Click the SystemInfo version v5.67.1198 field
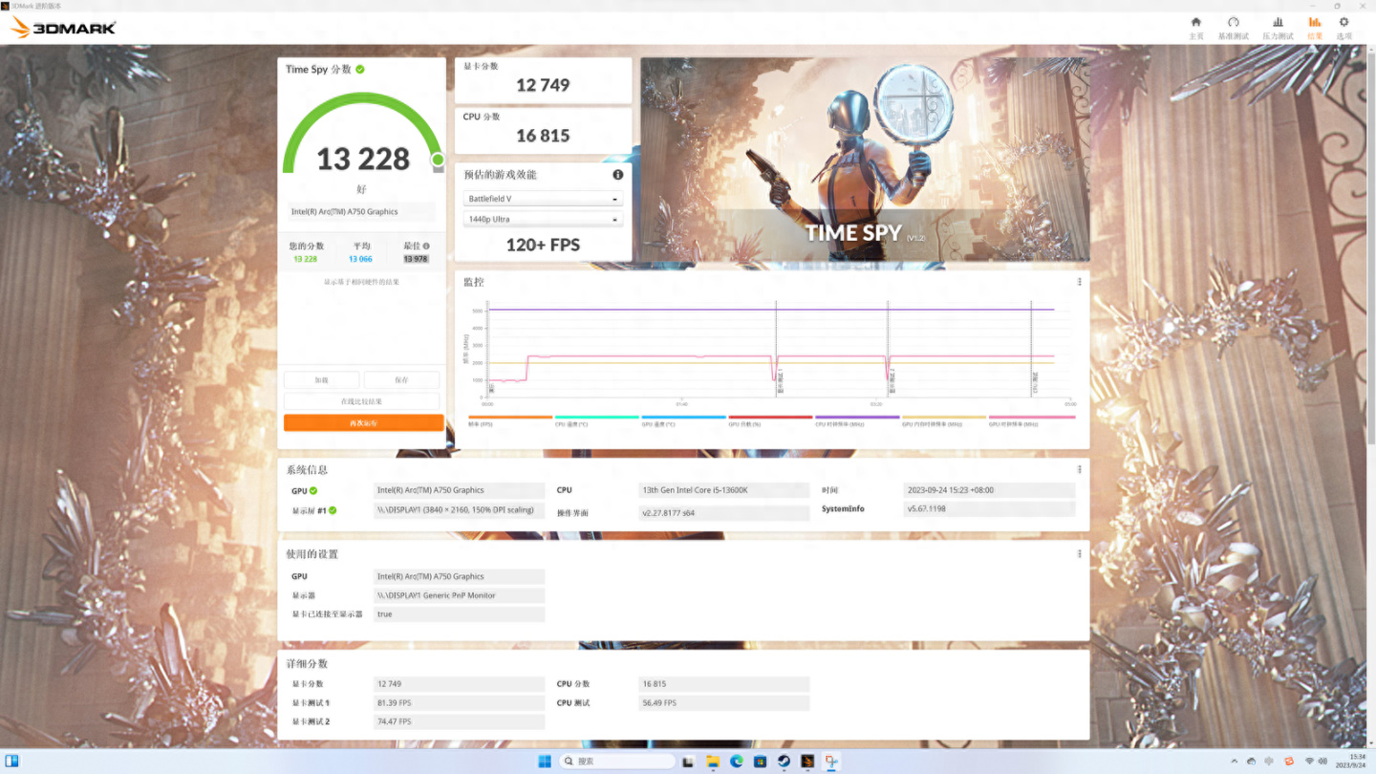The width and height of the screenshot is (1376, 774). [989, 509]
